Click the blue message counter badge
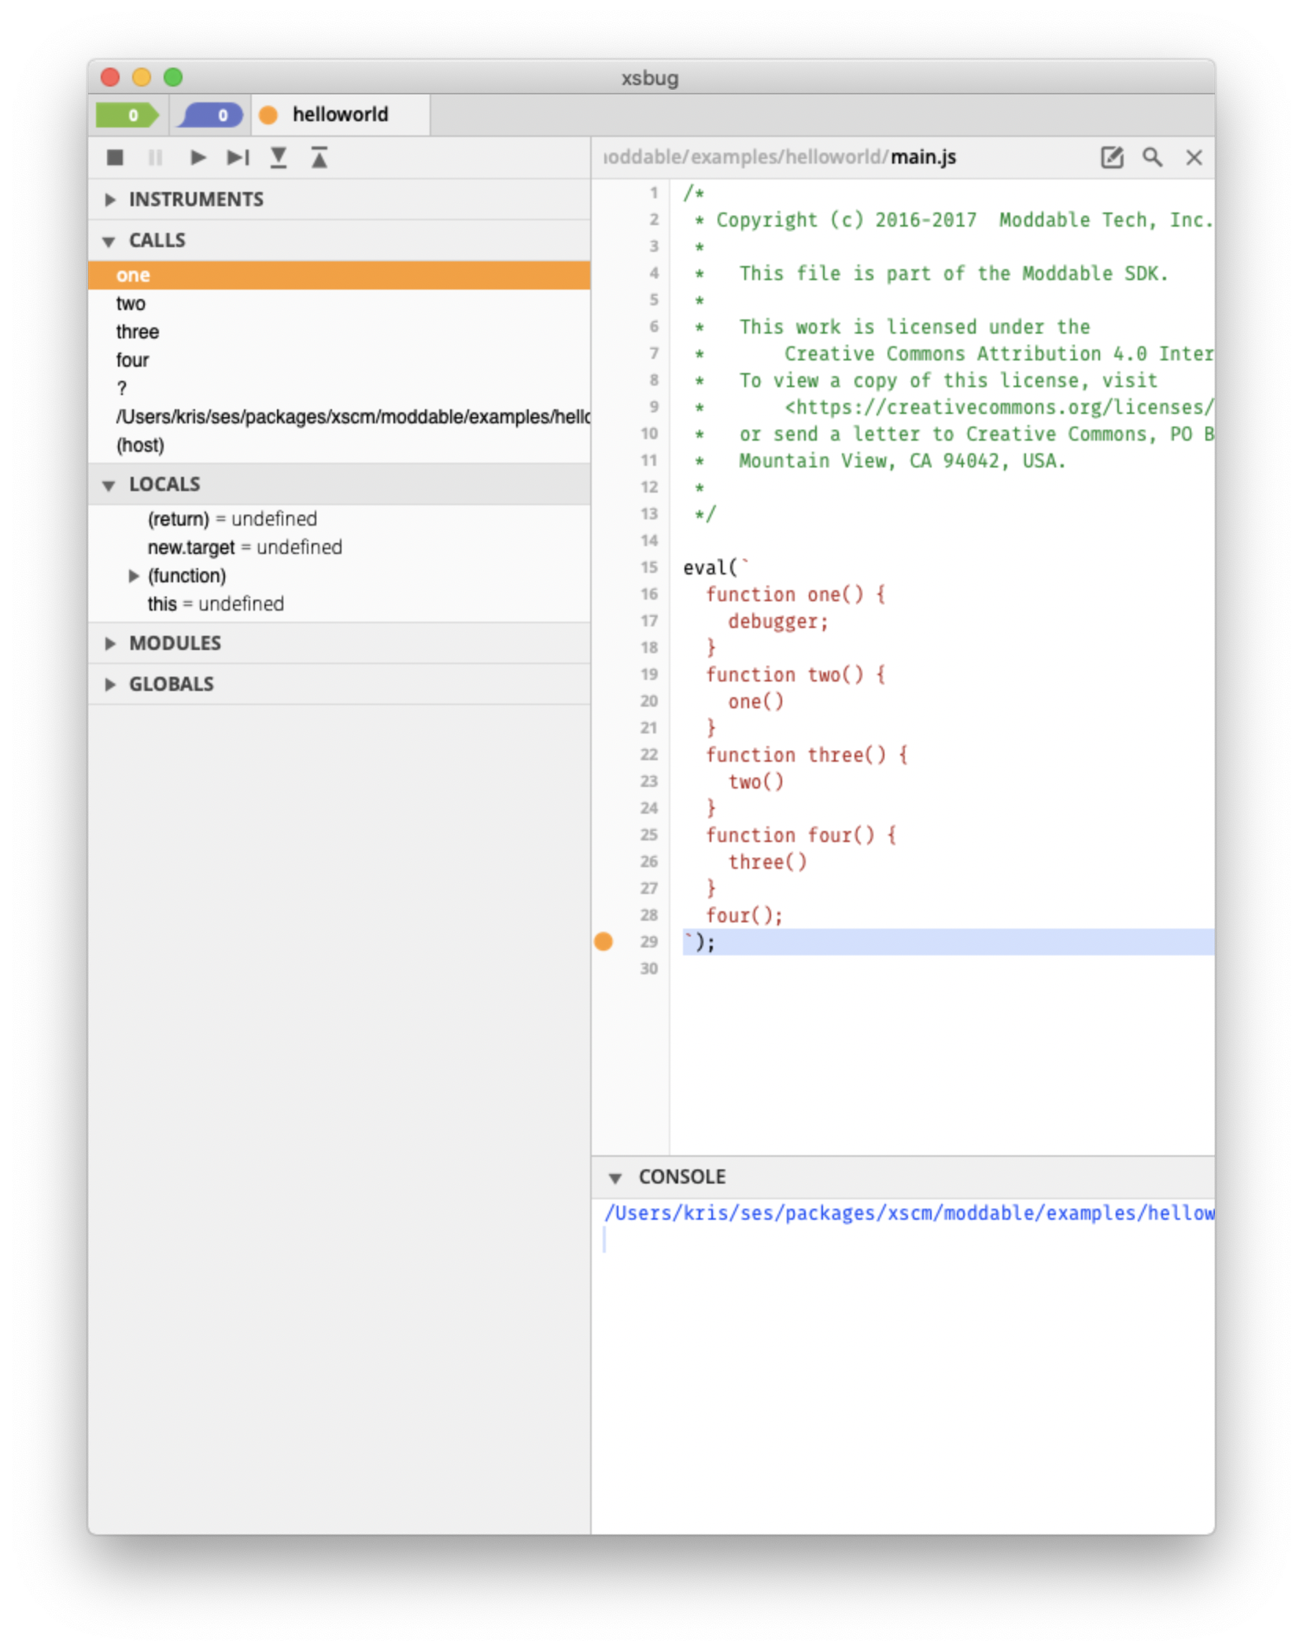Screen dimensions: 1303x1651 click(x=210, y=114)
